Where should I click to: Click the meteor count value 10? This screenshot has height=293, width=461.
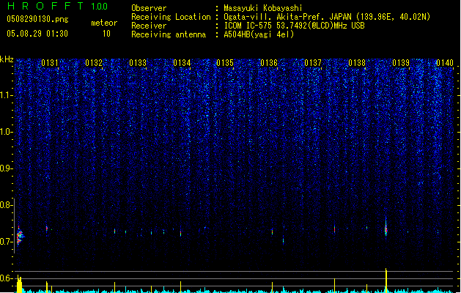[106, 34]
